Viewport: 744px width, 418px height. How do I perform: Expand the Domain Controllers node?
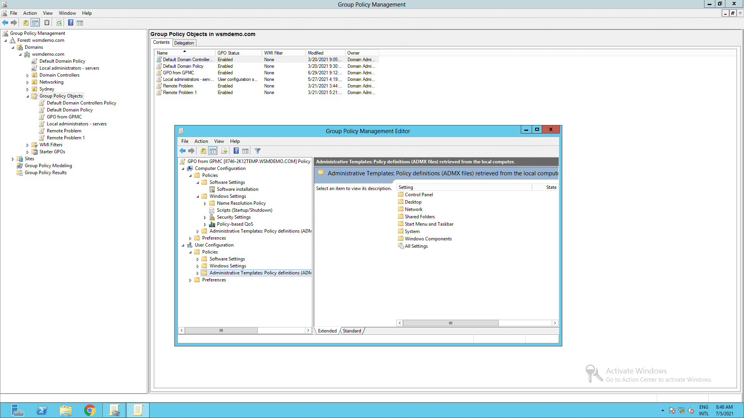point(28,75)
